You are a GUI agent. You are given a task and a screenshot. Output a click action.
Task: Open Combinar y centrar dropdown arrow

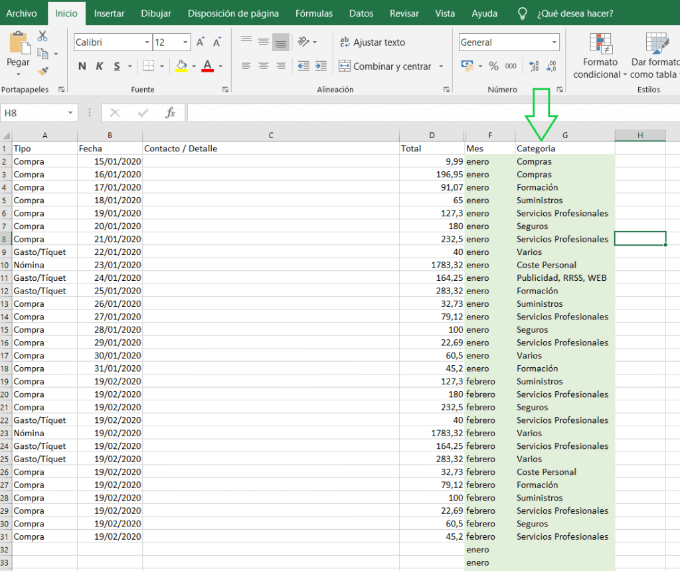click(x=441, y=66)
